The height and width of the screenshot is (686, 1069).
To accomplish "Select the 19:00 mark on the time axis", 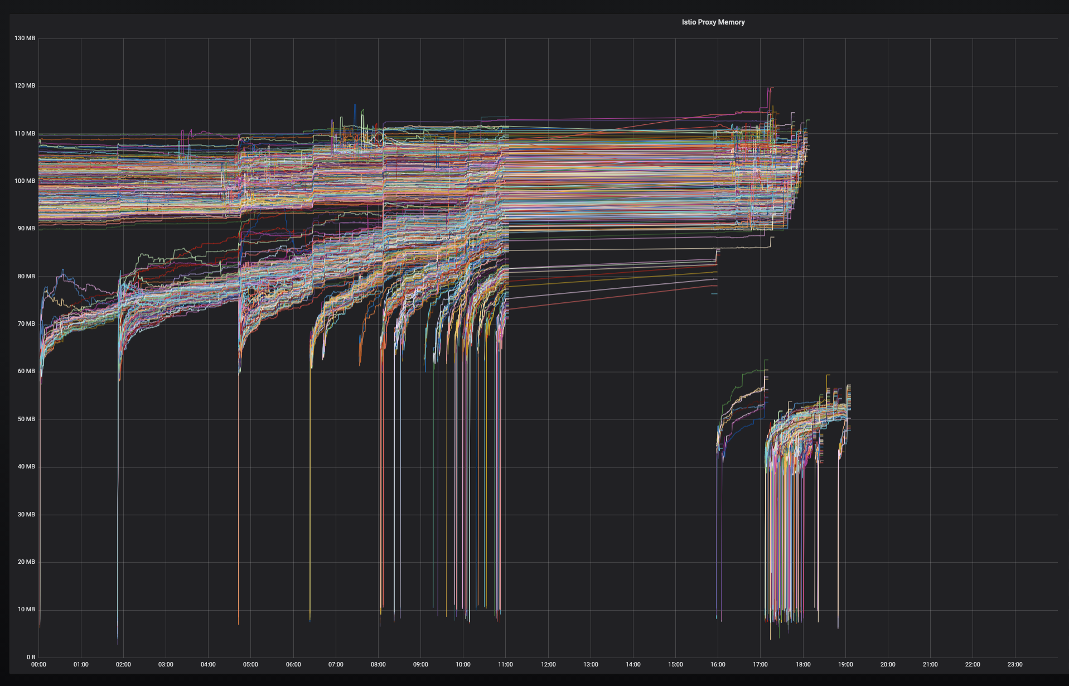I will click(845, 664).
